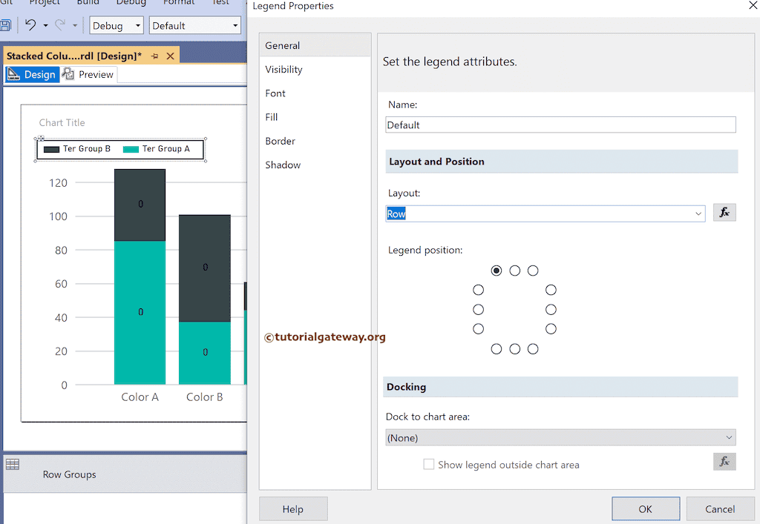760x524 pixels.
Task: Confirm legend settings with OK
Action: [x=645, y=508]
